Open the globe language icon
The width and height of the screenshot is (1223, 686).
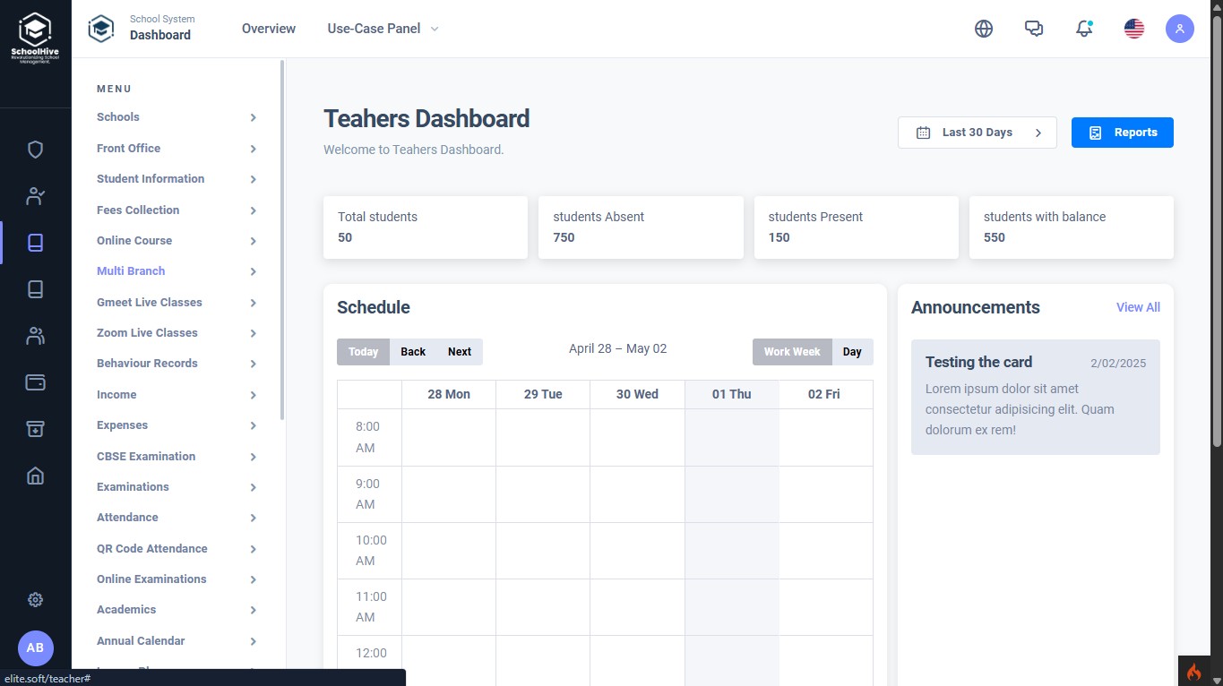point(984,29)
